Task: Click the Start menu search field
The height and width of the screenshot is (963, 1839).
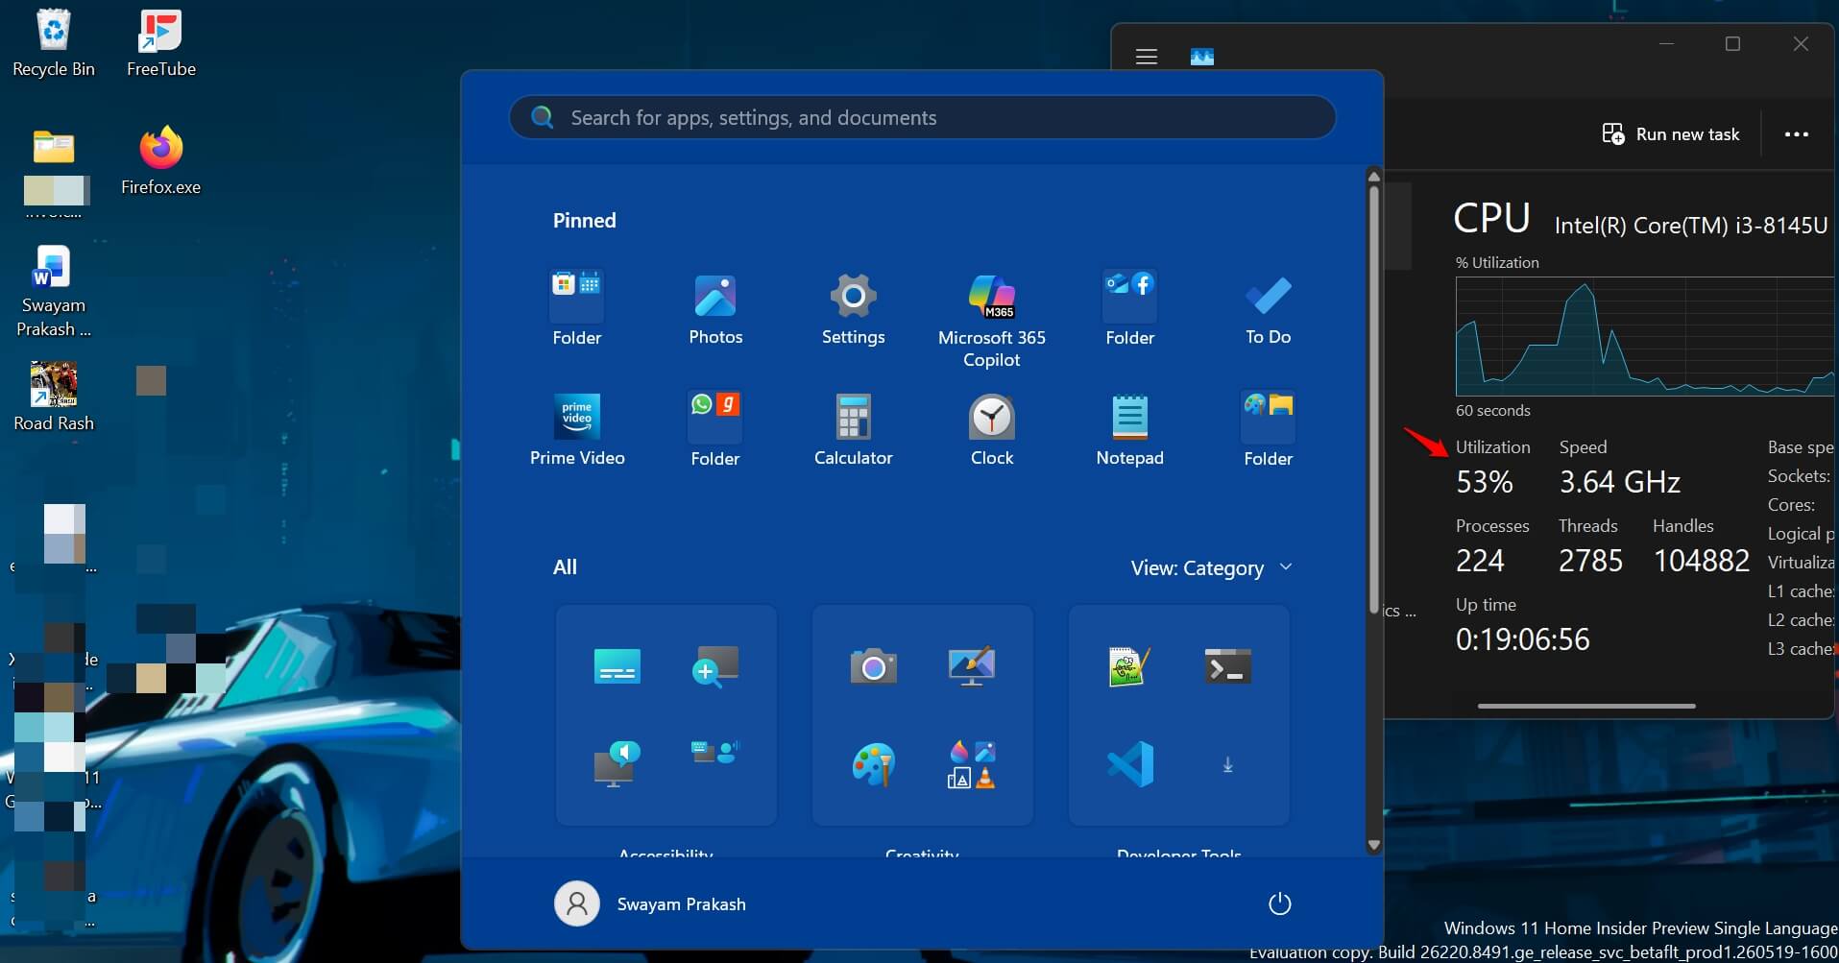Action: pyautogui.click(x=922, y=117)
